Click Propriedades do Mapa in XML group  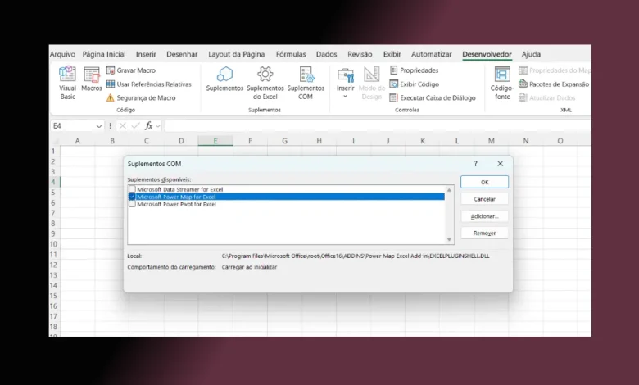pos(555,70)
